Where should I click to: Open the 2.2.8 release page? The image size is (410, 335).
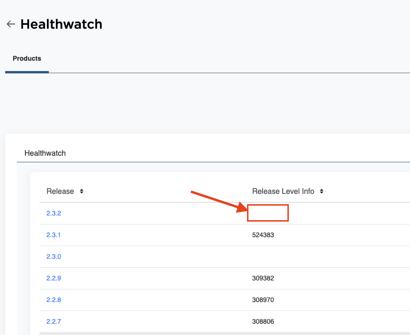point(54,300)
